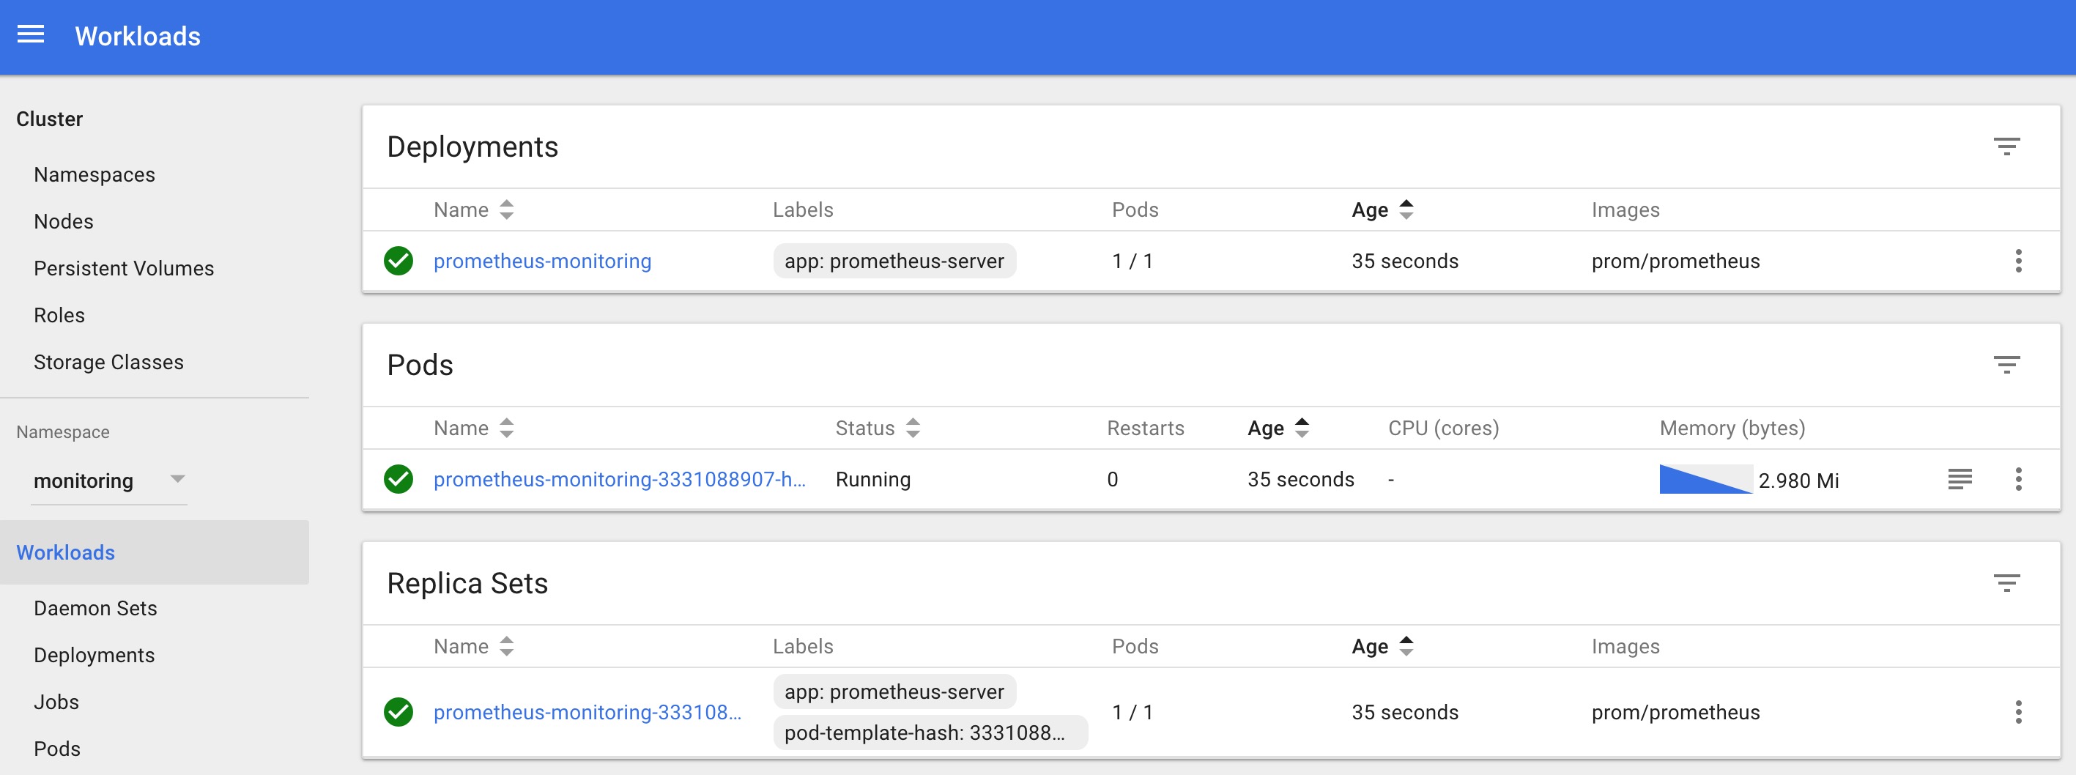Open the Replica Sets filter icon
The image size is (2076, 775).
[x=2006, y=582]
